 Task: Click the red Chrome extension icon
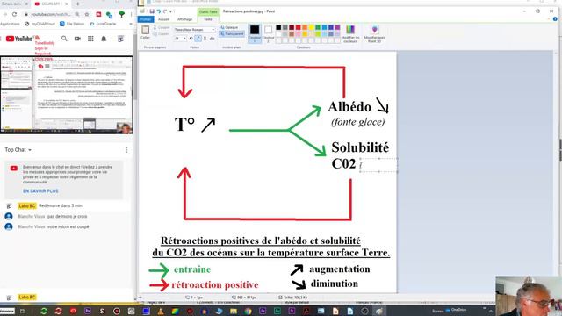98,14
